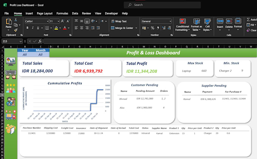The image size is (257, 159).
Task: Switch to the Data tab
Action: tap(75, 14)
